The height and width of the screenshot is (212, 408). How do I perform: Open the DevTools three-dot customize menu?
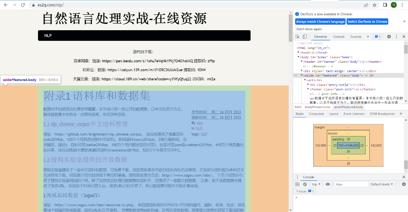[396, 37]
